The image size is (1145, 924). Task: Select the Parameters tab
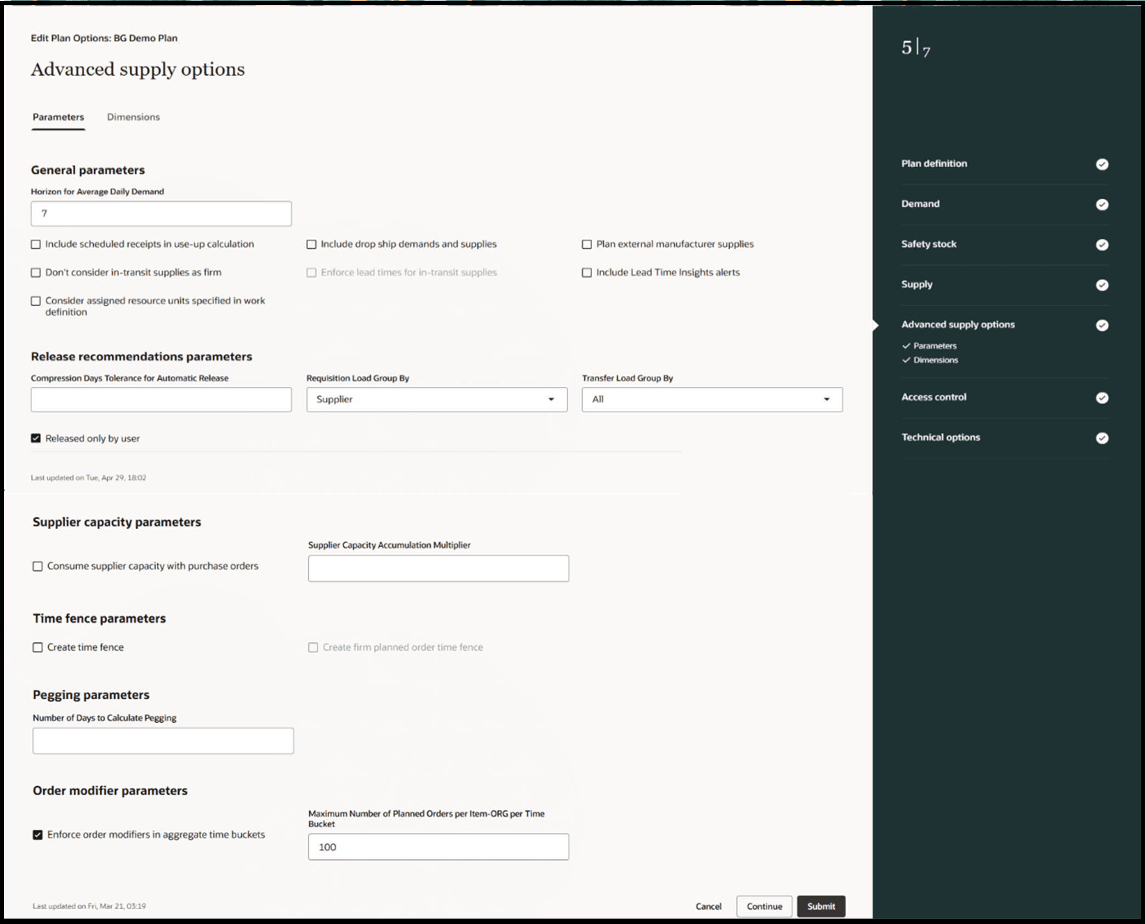[58, 117]
